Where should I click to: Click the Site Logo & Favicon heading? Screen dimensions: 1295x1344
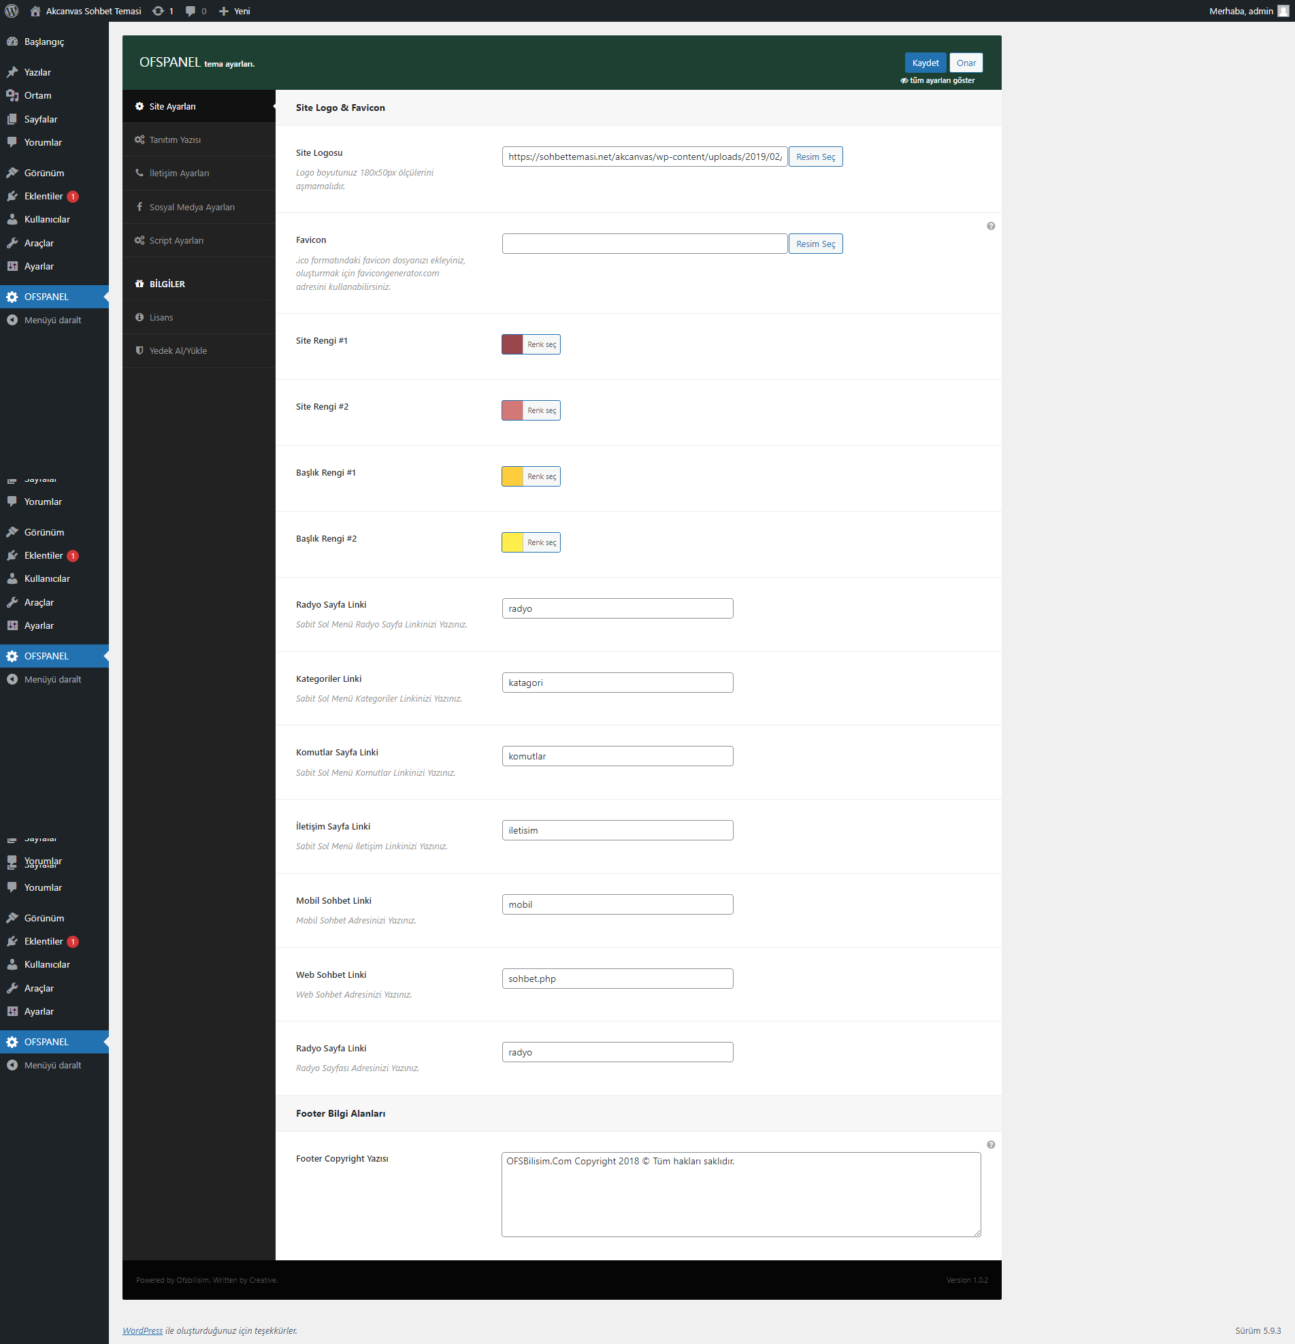coord(340,108)
